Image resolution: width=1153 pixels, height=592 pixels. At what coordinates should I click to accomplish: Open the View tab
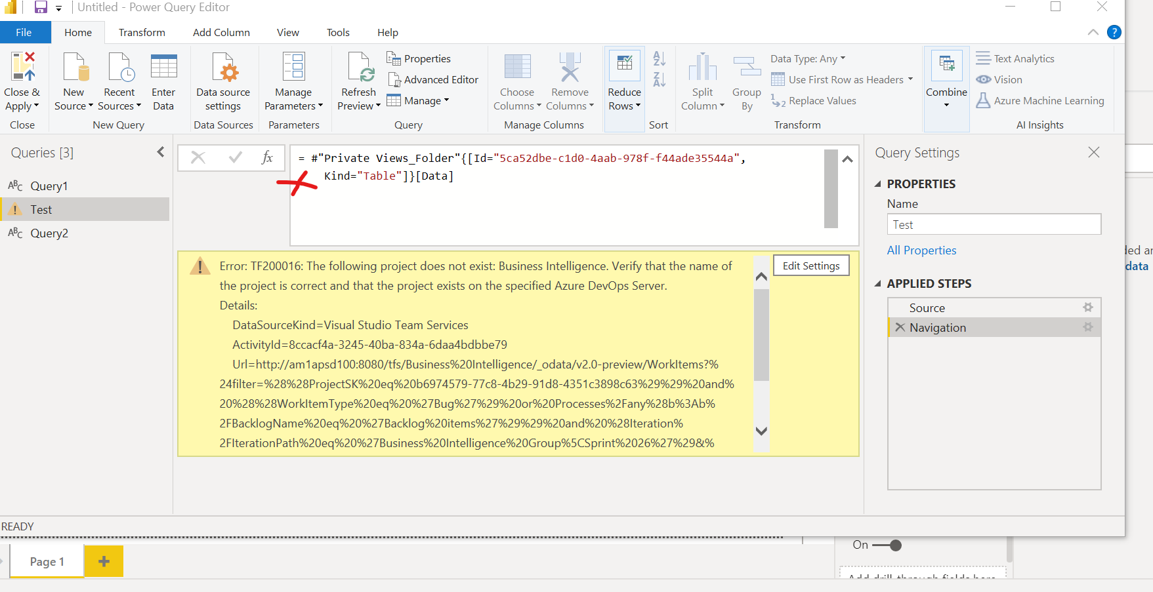[x=287, y=33]
